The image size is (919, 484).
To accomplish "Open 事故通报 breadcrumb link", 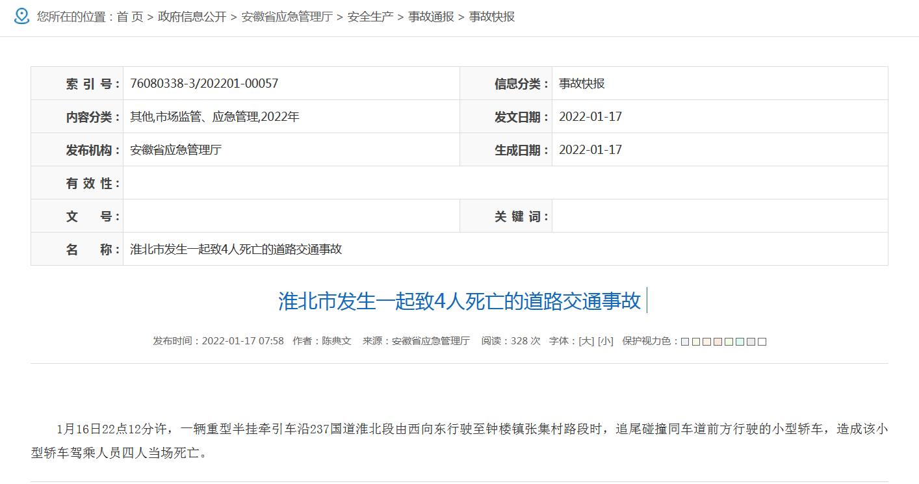I will [431, 17].
